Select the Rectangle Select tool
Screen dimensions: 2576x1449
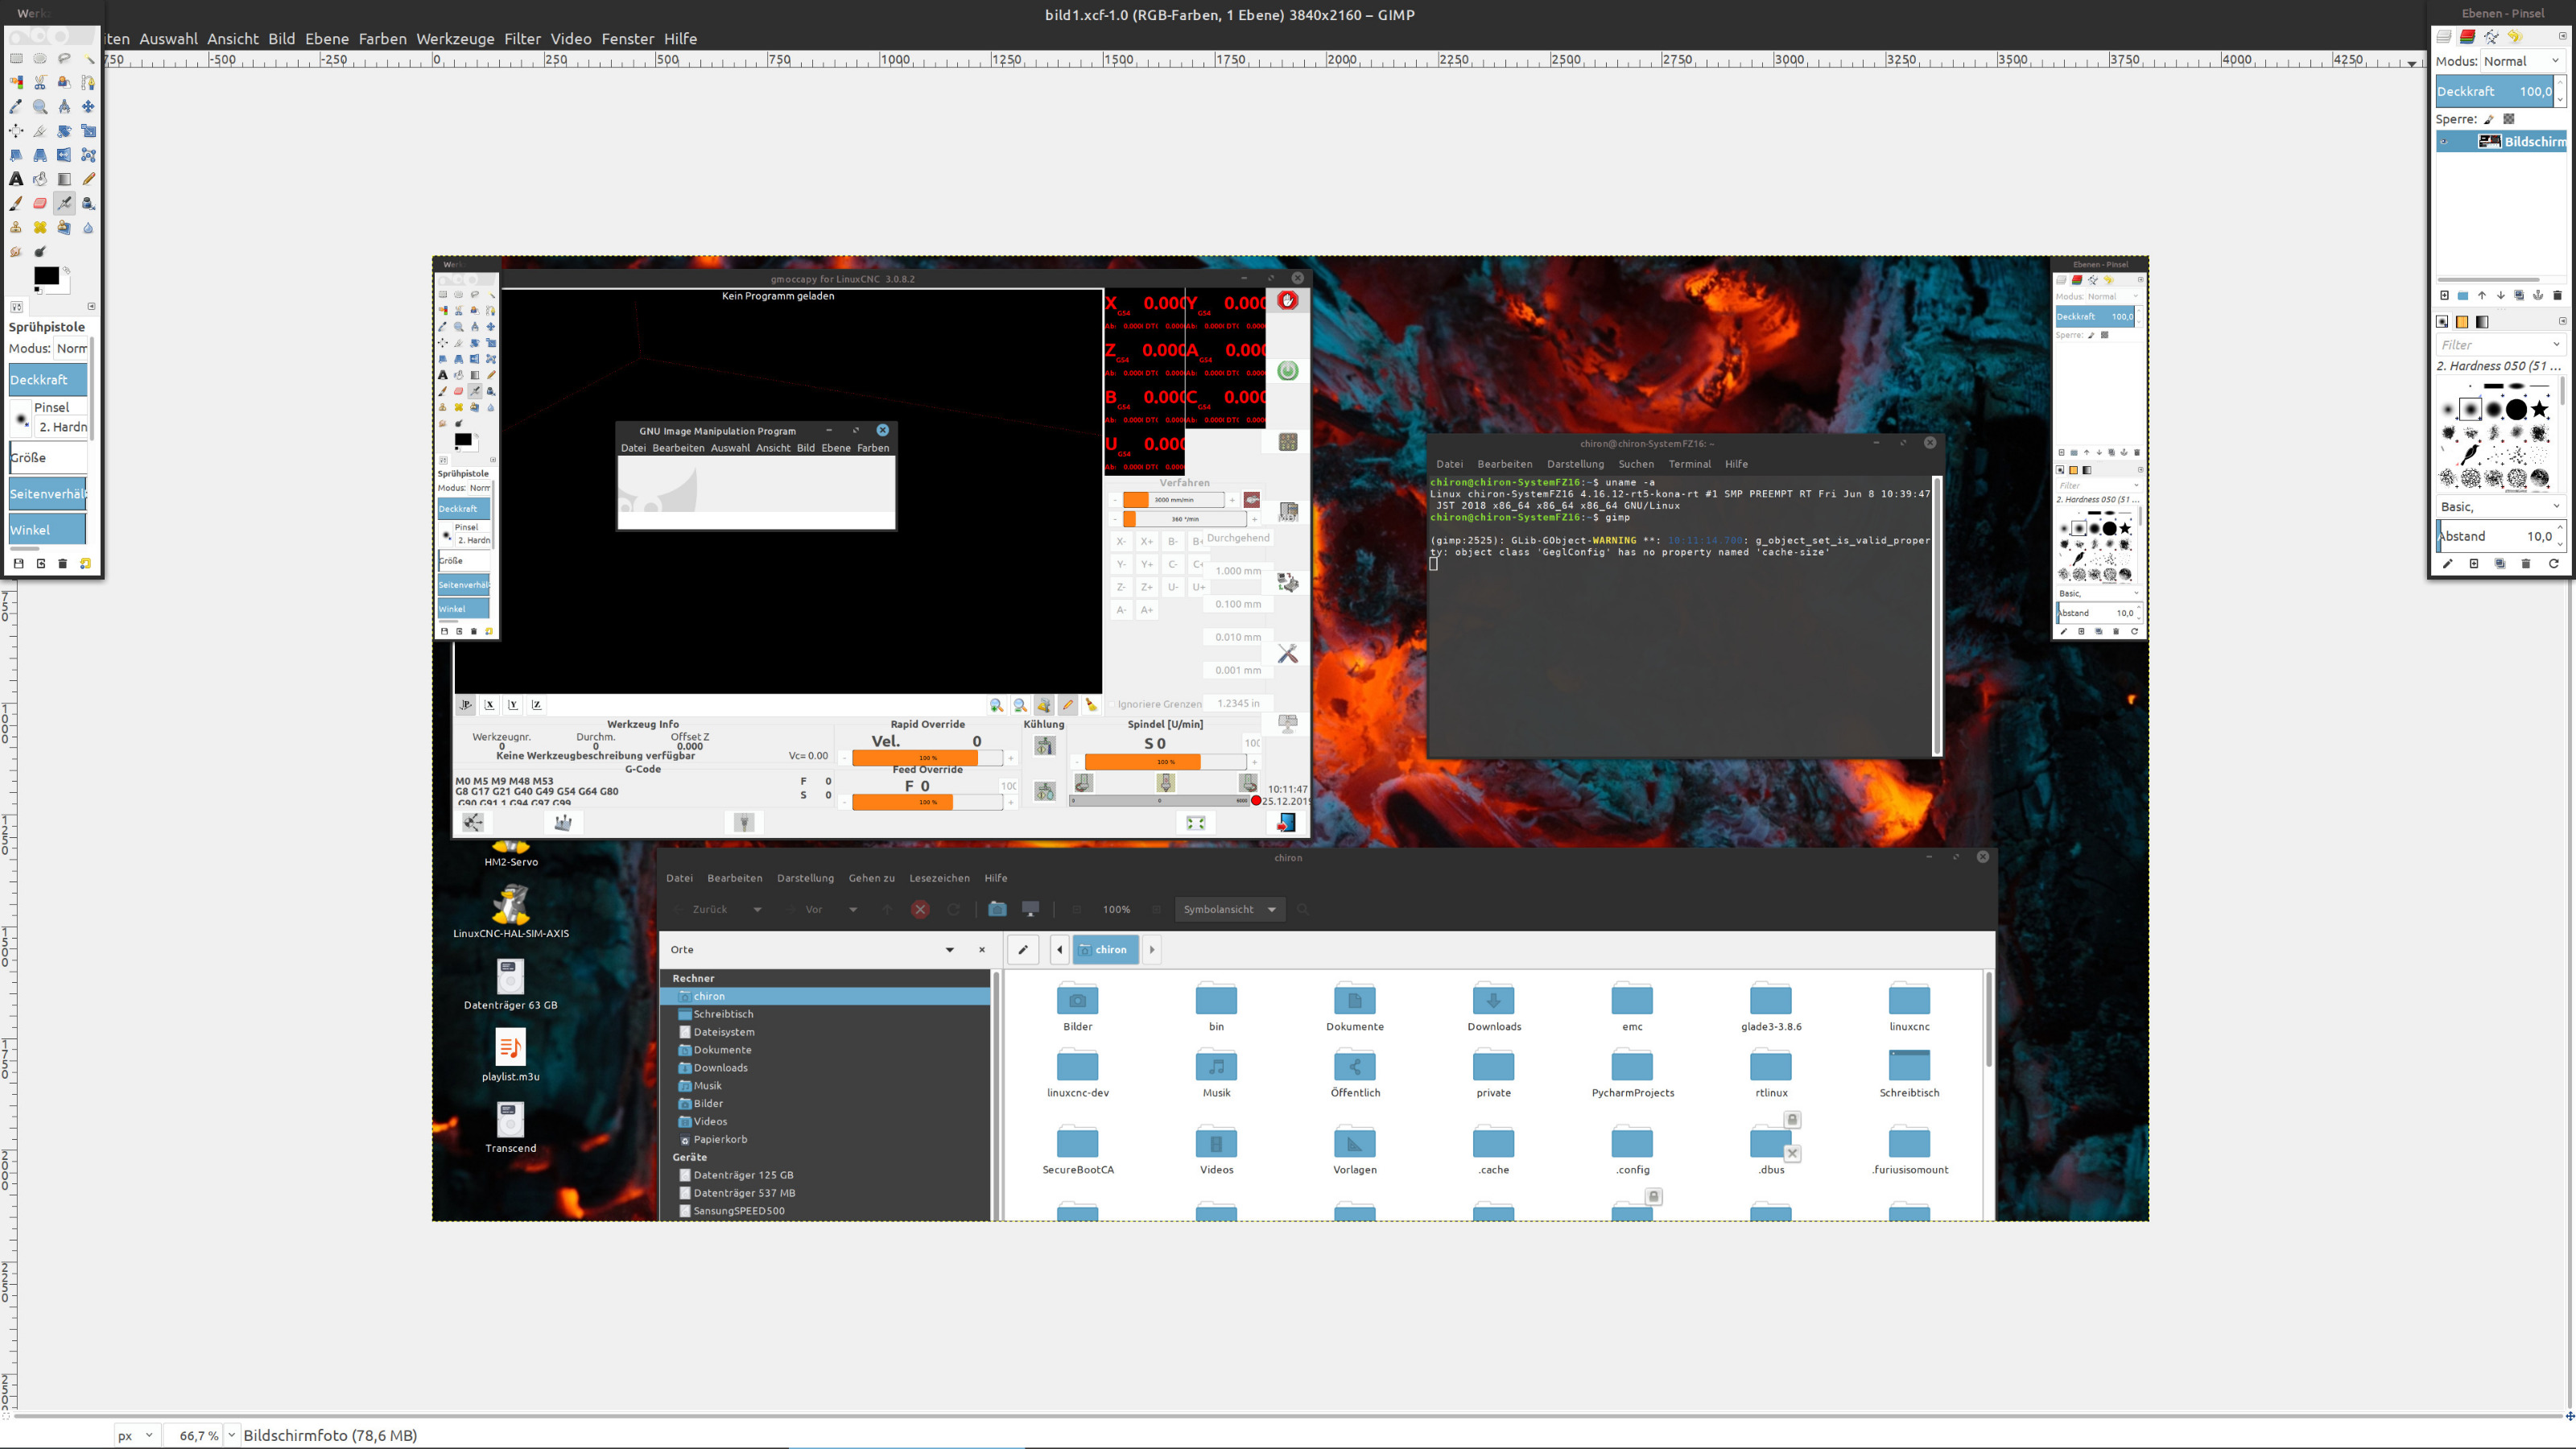point(16,59)
